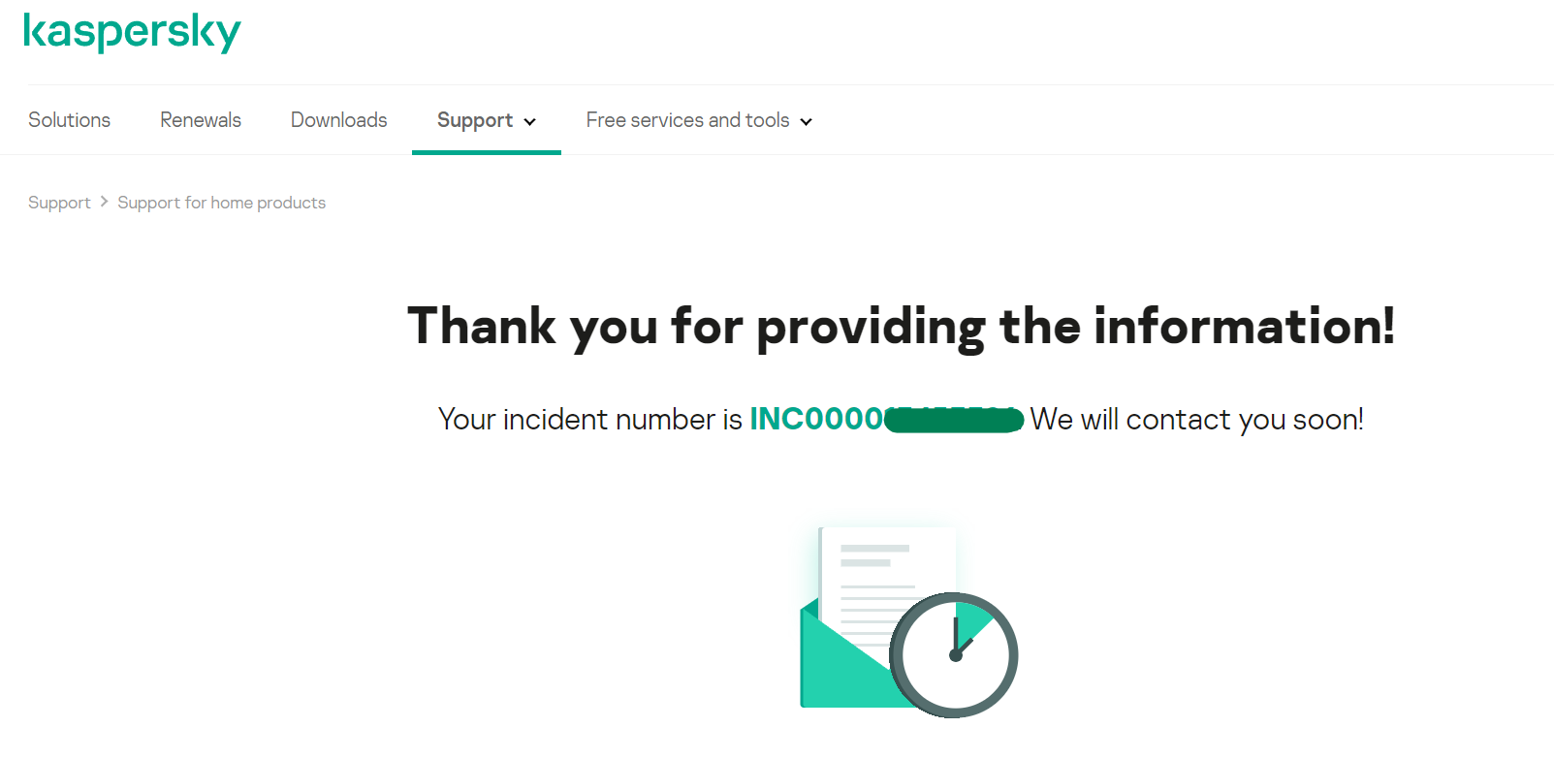Click 'We will contact you soon!' text
Screen dimensions: 1554x759
(x=1196, y=419)
